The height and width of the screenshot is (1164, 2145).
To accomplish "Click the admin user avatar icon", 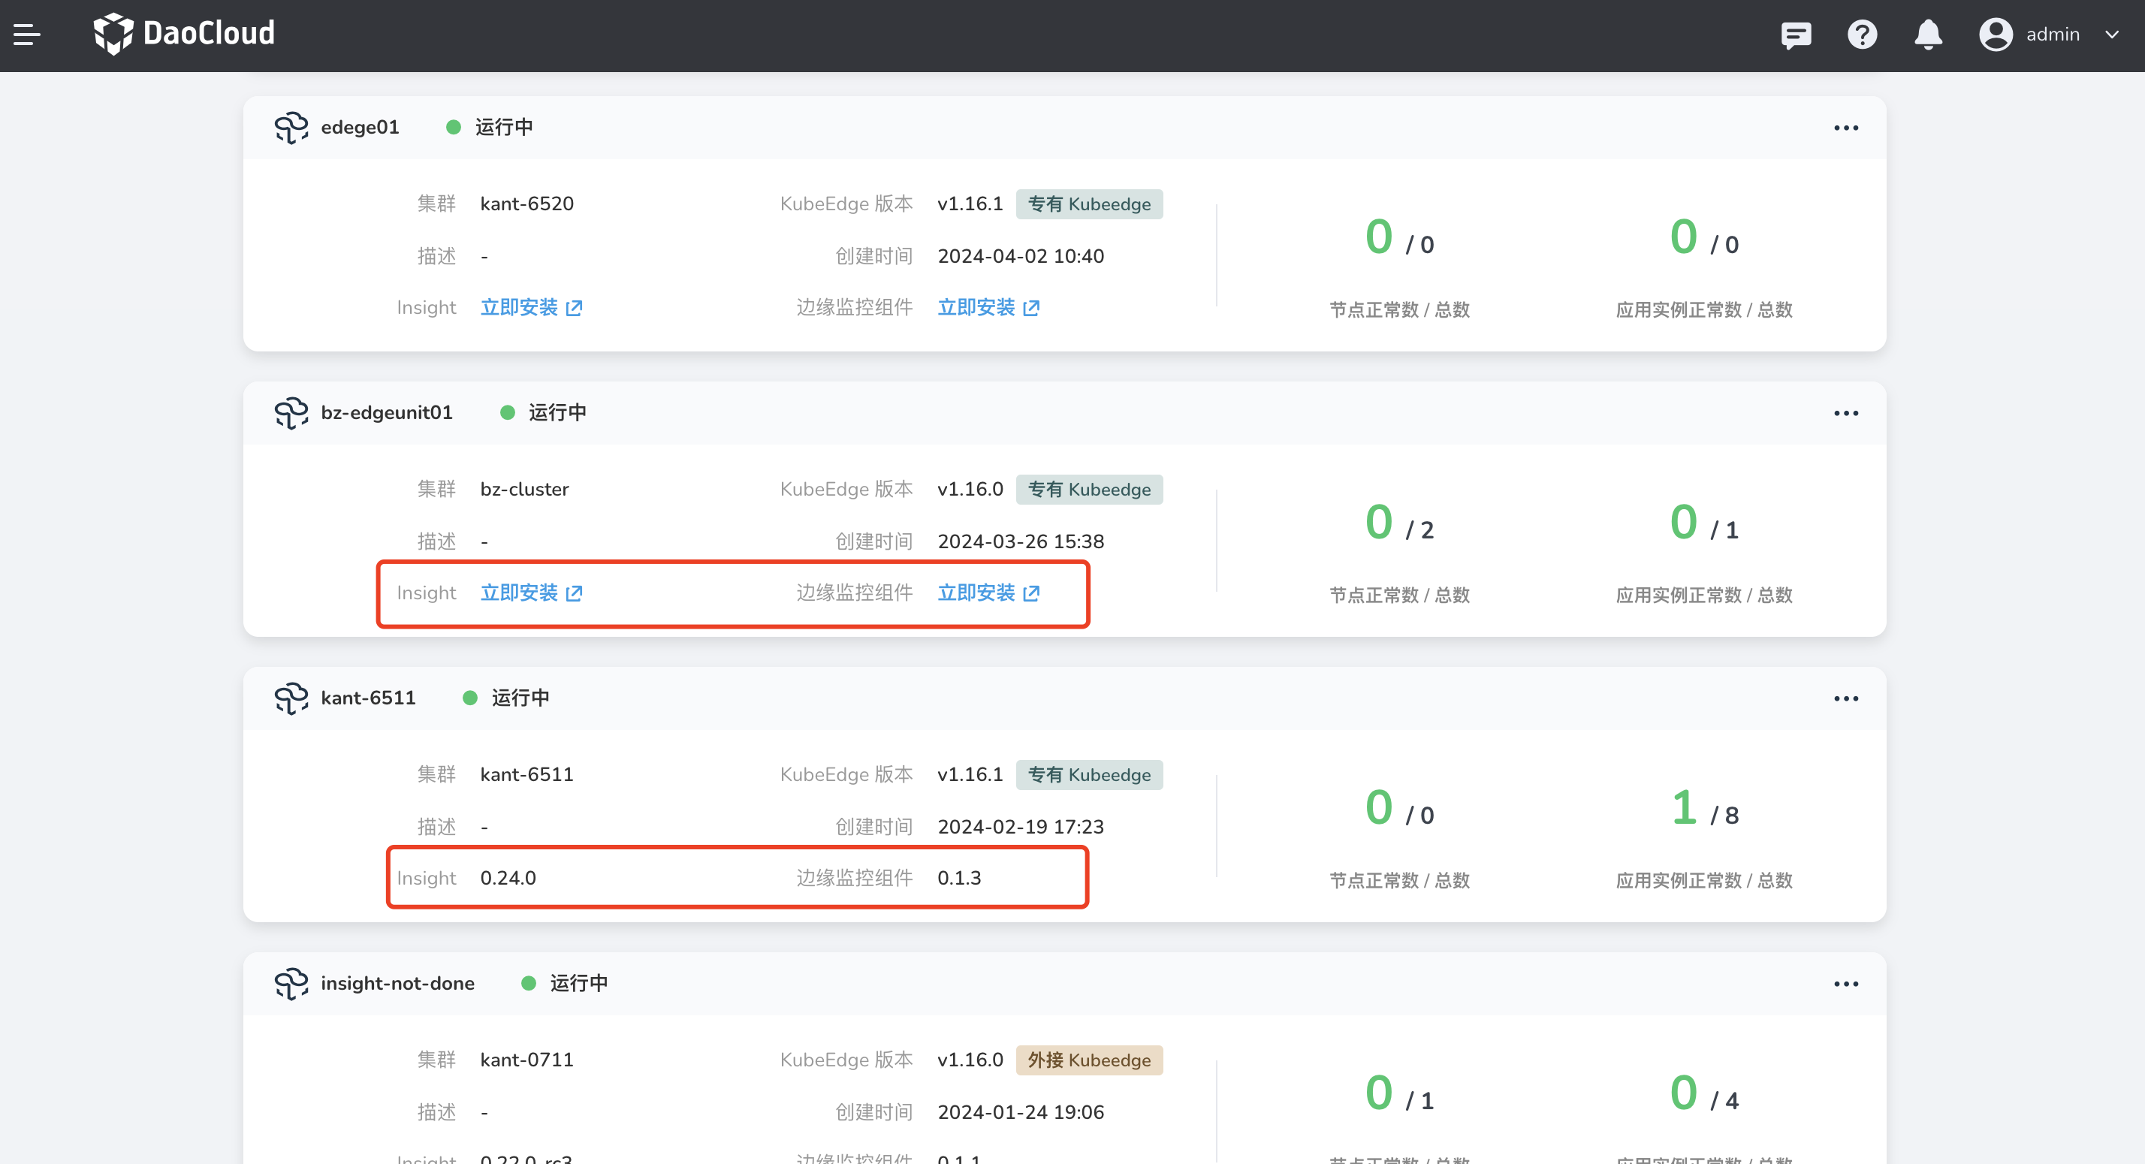I will 1995,35.
